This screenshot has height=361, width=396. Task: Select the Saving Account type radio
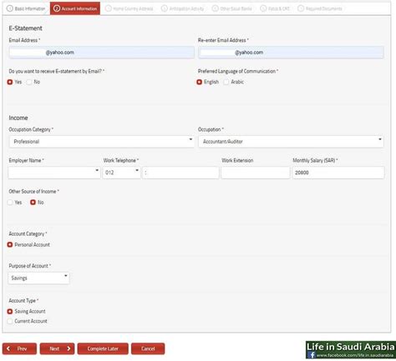[x=10, y=312]
